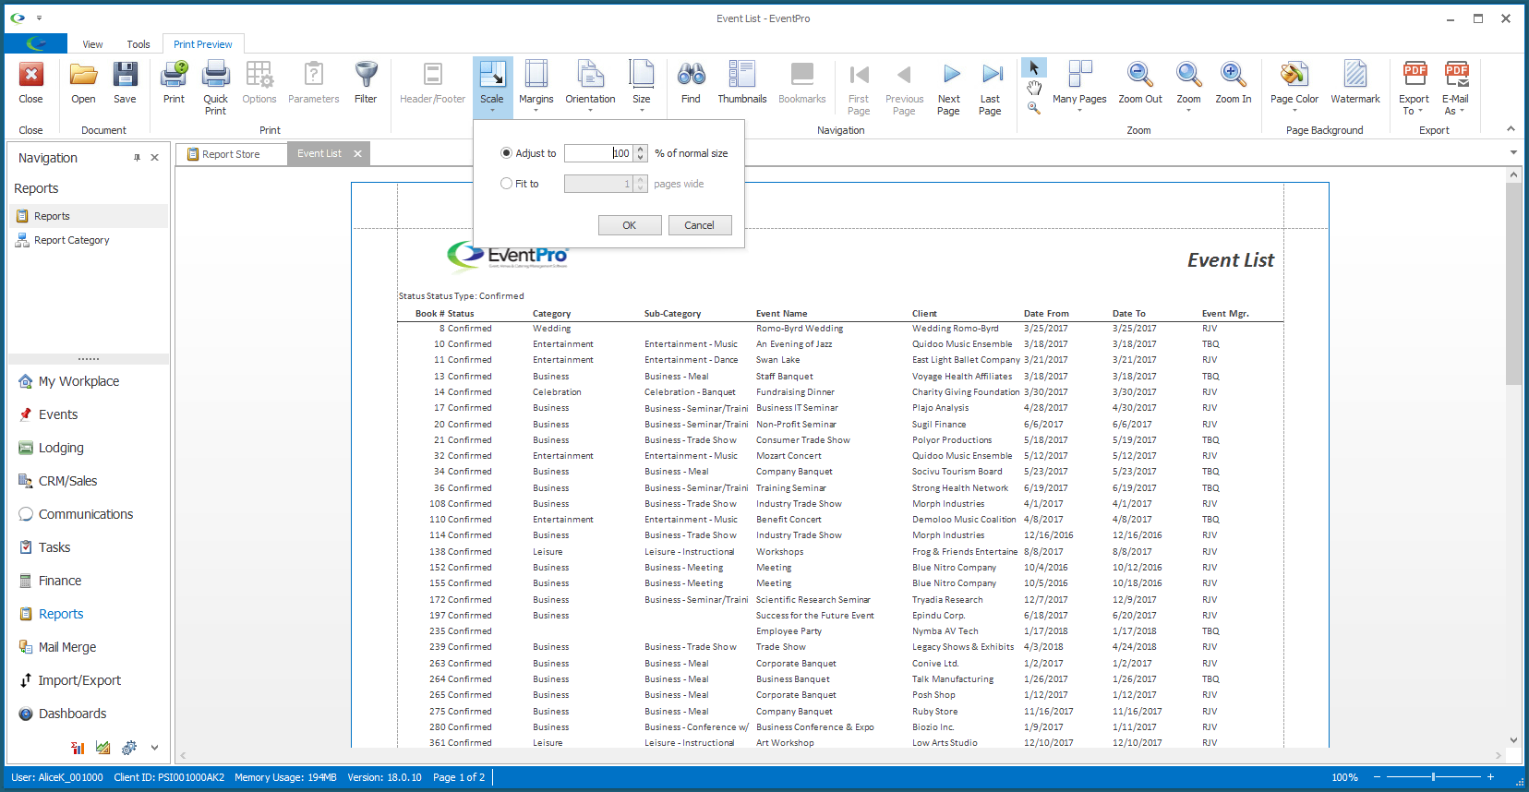Select the Magnifier tool

(1034, 108)
